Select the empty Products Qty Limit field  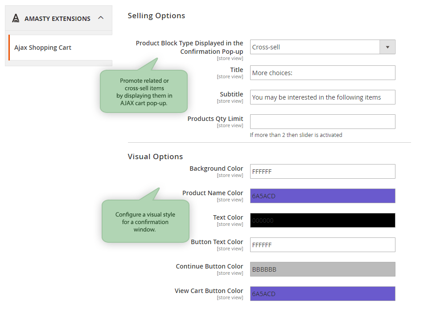322,122
